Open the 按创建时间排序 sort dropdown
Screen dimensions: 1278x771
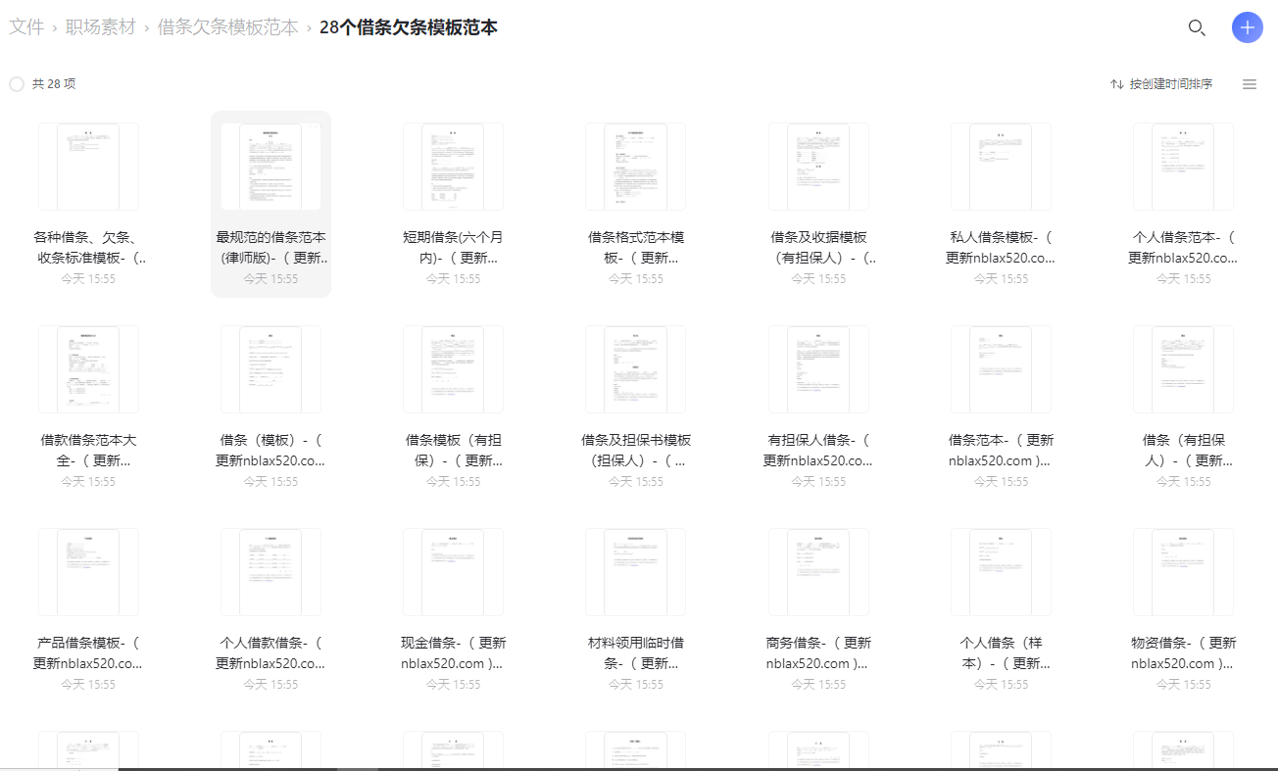pos(1161,84)
